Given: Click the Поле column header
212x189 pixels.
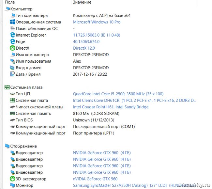Looking at the screenshot, I should [10, 2].
